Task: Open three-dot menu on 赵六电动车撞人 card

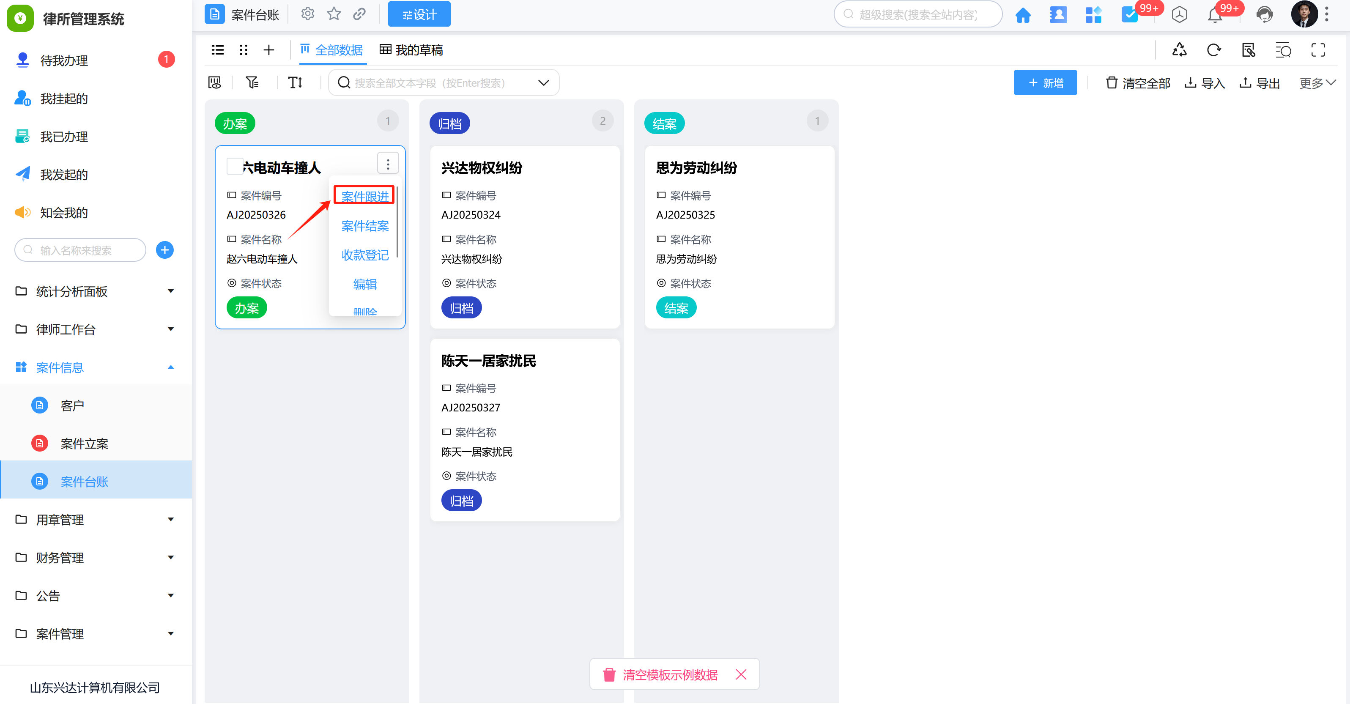Action: 388,164
